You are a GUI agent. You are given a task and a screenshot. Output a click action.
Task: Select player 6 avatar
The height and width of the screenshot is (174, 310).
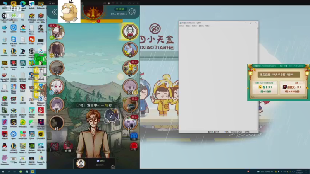57,123
